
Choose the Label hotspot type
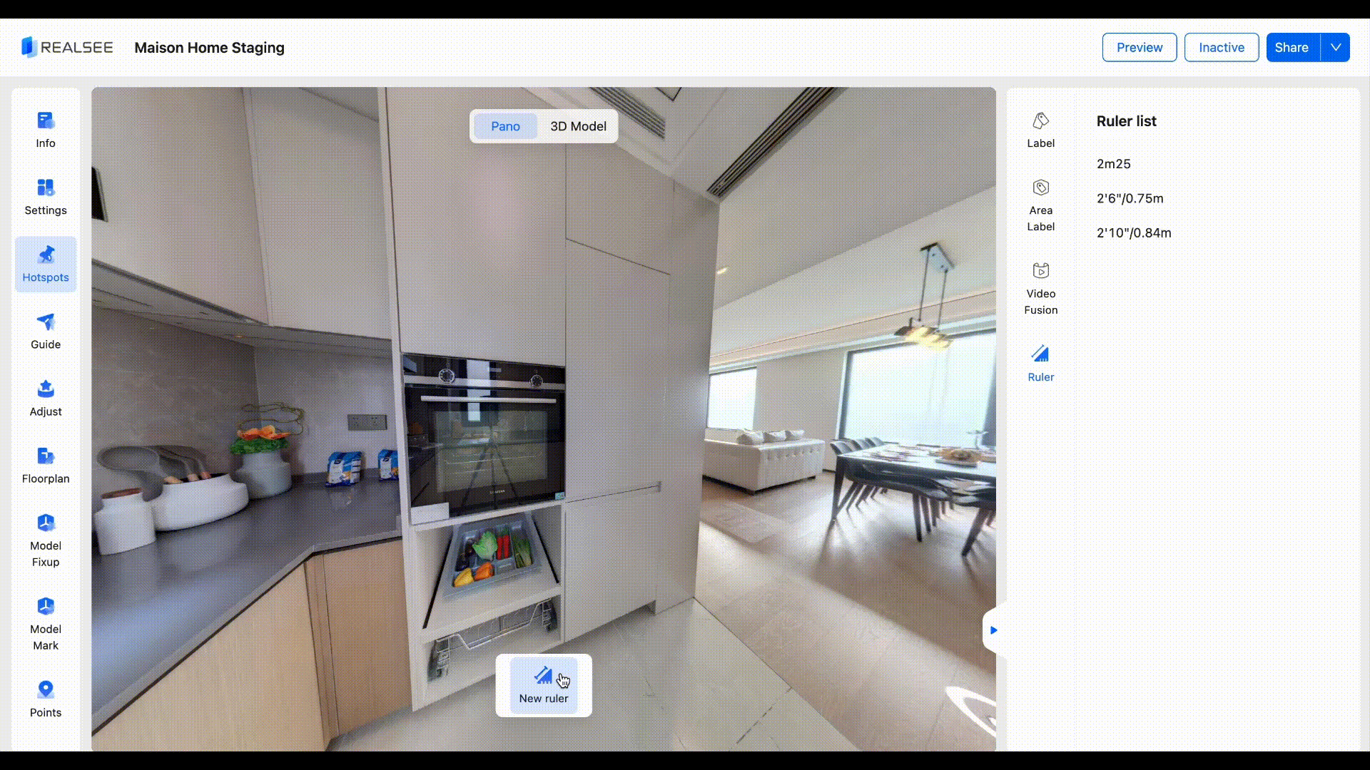click(x=1040, y=130)
